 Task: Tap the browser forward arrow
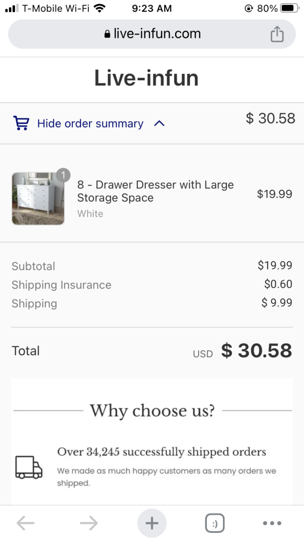(x=89, y=523)
